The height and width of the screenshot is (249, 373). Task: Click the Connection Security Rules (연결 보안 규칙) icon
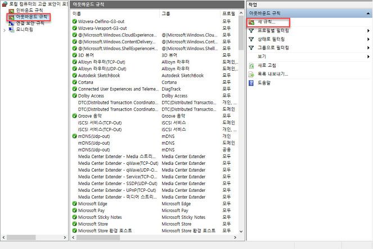[x=11, y=23]
